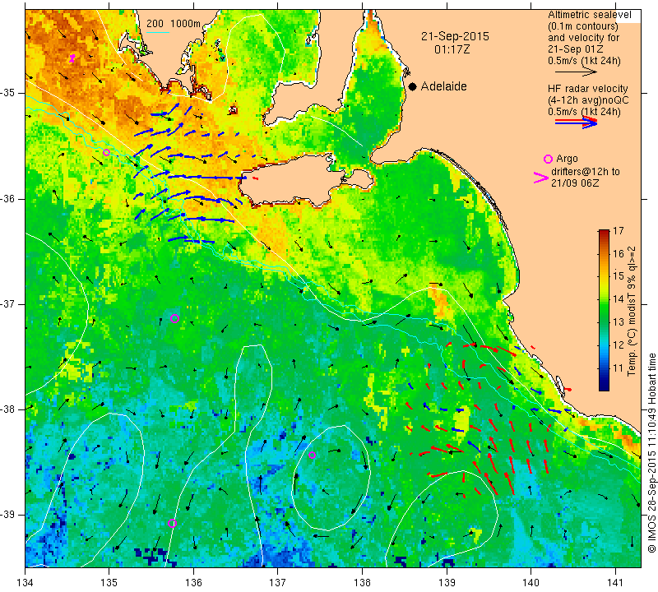The width and height of the screenshot is (658, 592).
Task: Click the 21-Sep-2015 date label
Action: click(x=455, y=36)
